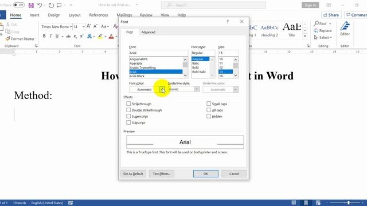Screen dimensions: 367x206
Task: Click the Redo arrow icon
Action: (x=51, y=5)
